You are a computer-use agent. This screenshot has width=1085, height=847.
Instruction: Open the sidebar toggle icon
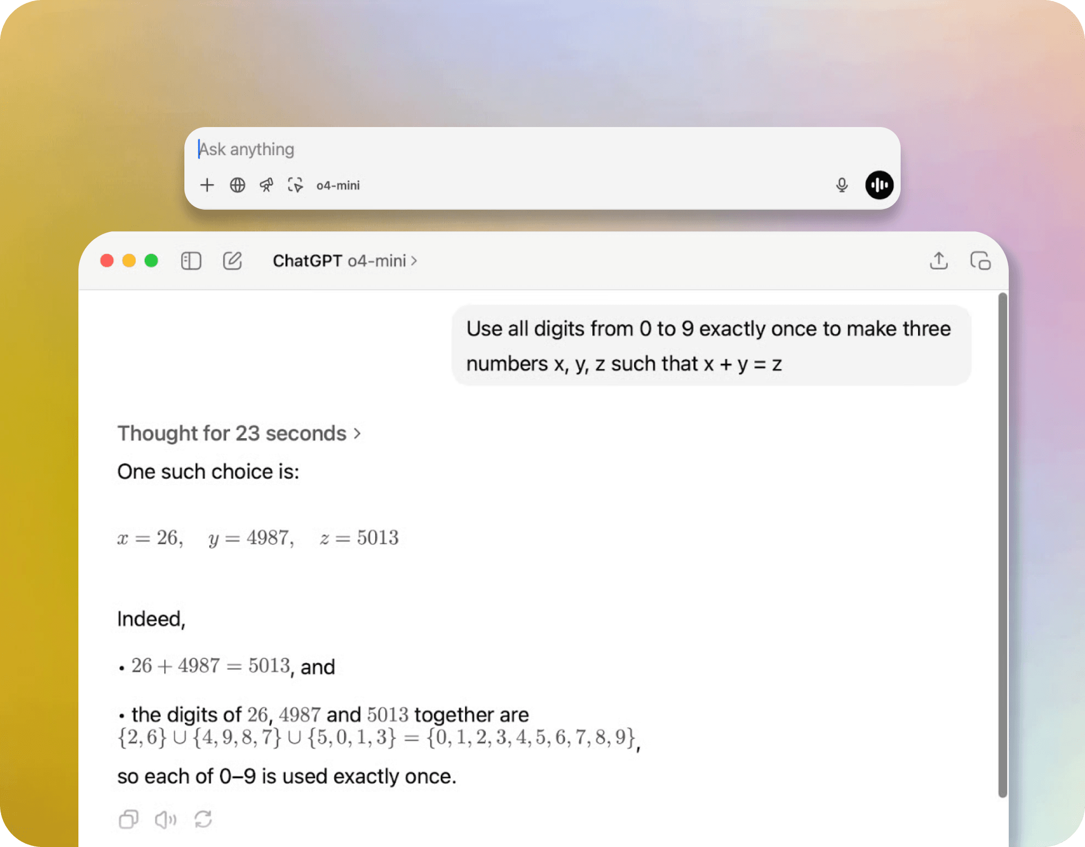pos(191,260)
